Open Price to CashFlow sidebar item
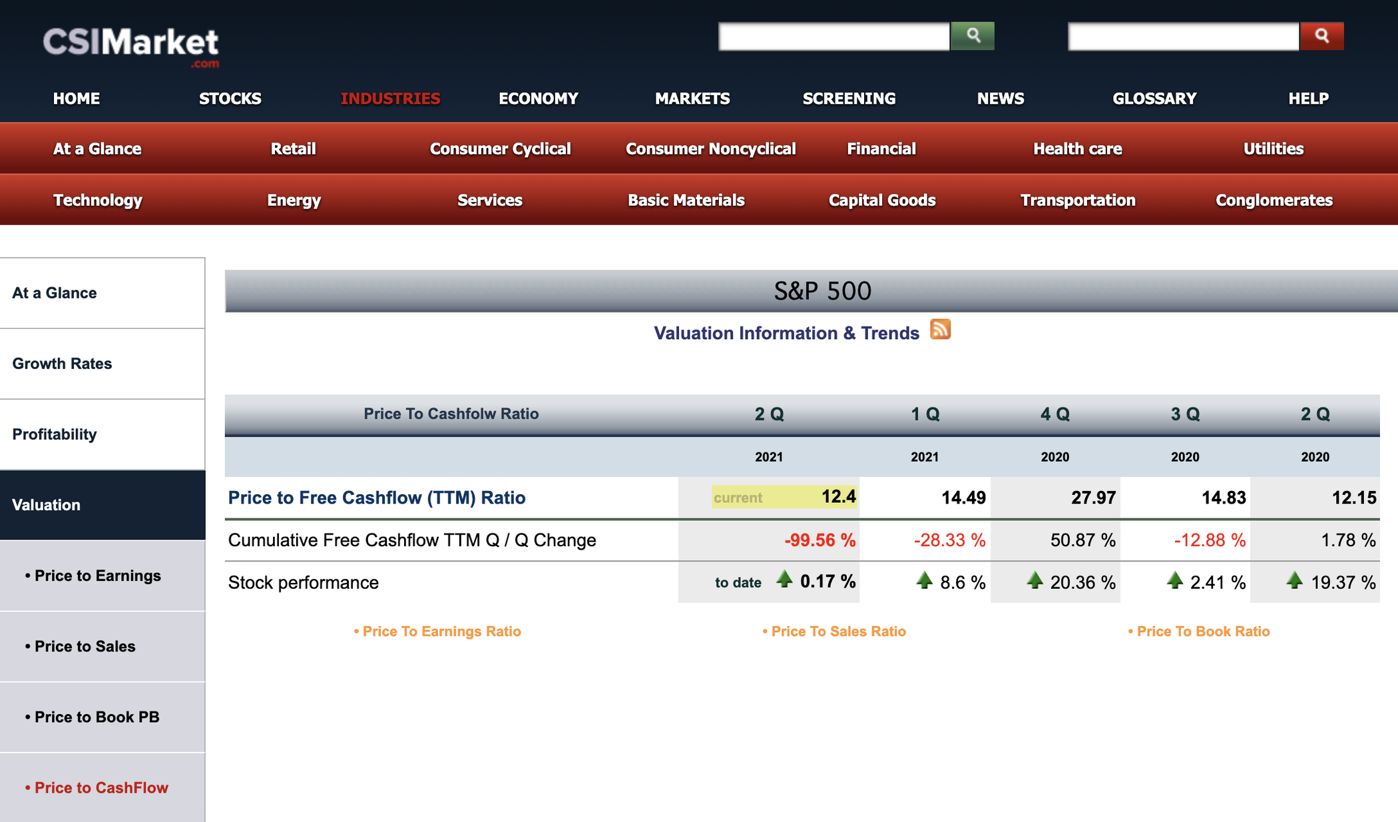 pos(103,787)
